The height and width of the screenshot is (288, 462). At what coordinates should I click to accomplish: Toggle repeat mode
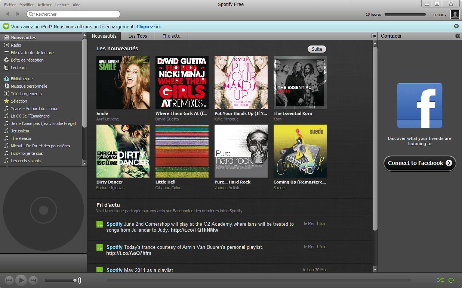(451, 280)
